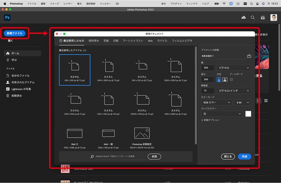Open the フィルター menu
The width and height of the screenshot is (281, 183).
click(105, 4)
